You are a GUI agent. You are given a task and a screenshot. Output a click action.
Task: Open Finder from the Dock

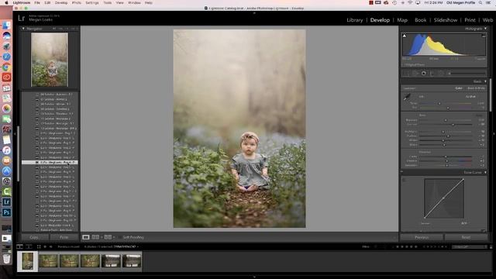click(x=6, y=26)
